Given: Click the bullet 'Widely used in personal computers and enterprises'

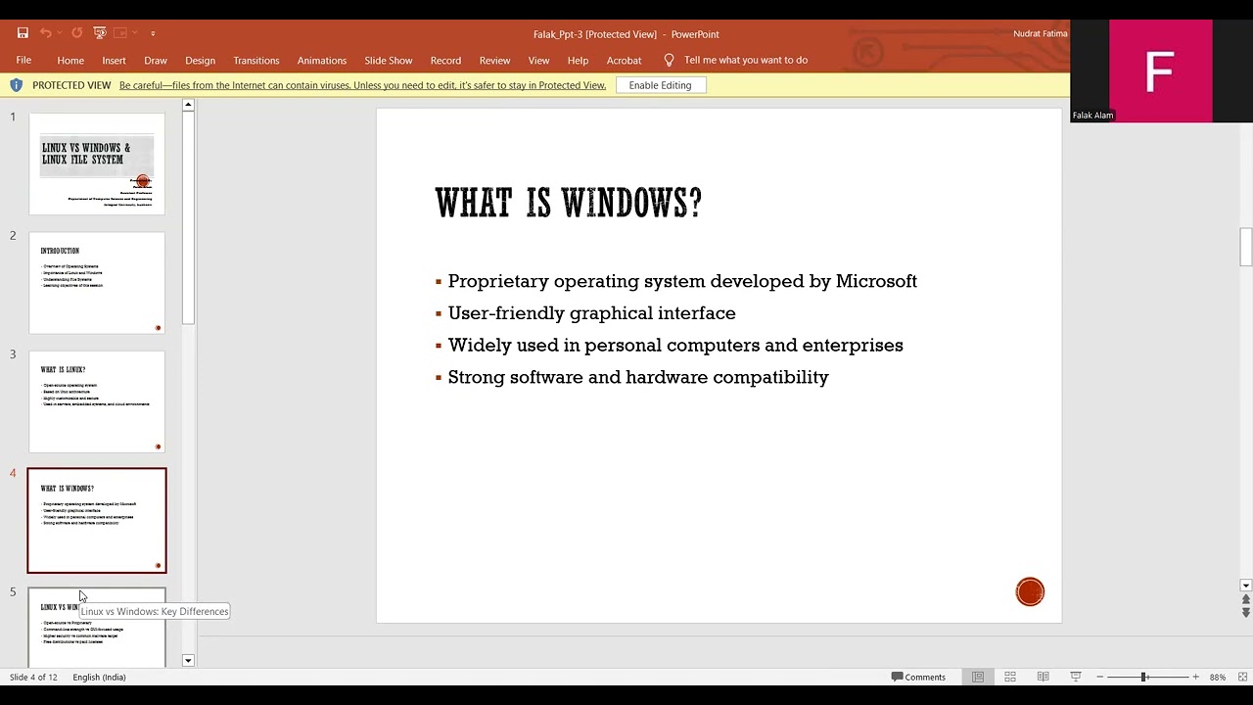Looking at the screenshot, I should point(675,346).
